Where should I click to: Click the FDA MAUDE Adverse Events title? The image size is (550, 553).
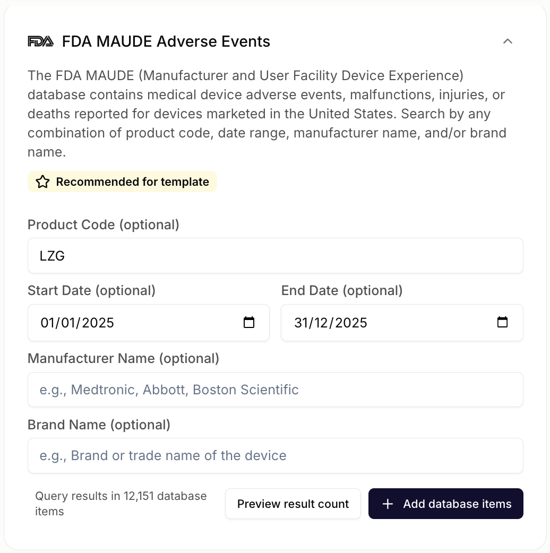165,41
